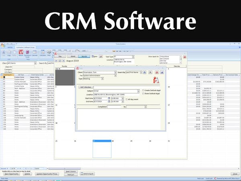Click red icon at calendar window's top right
This screenshot has width=241, height=181.
tap(185, 57)
